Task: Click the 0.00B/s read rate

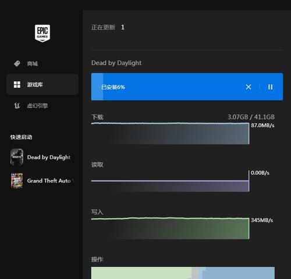Action: pos(260,173)
